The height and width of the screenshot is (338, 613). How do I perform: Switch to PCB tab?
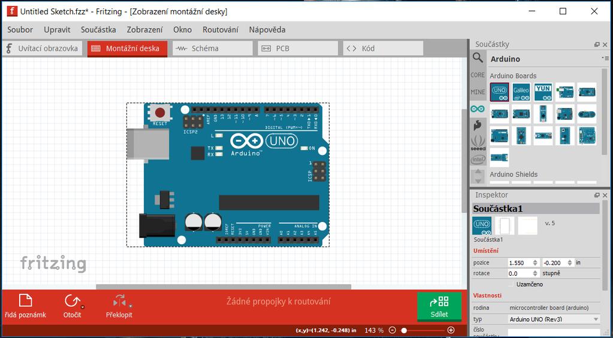tap(298, 49)
